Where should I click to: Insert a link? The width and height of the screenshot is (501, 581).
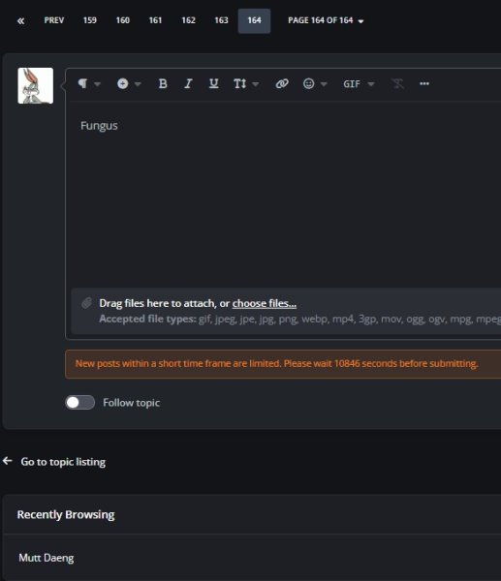click(x=282, y=83)
